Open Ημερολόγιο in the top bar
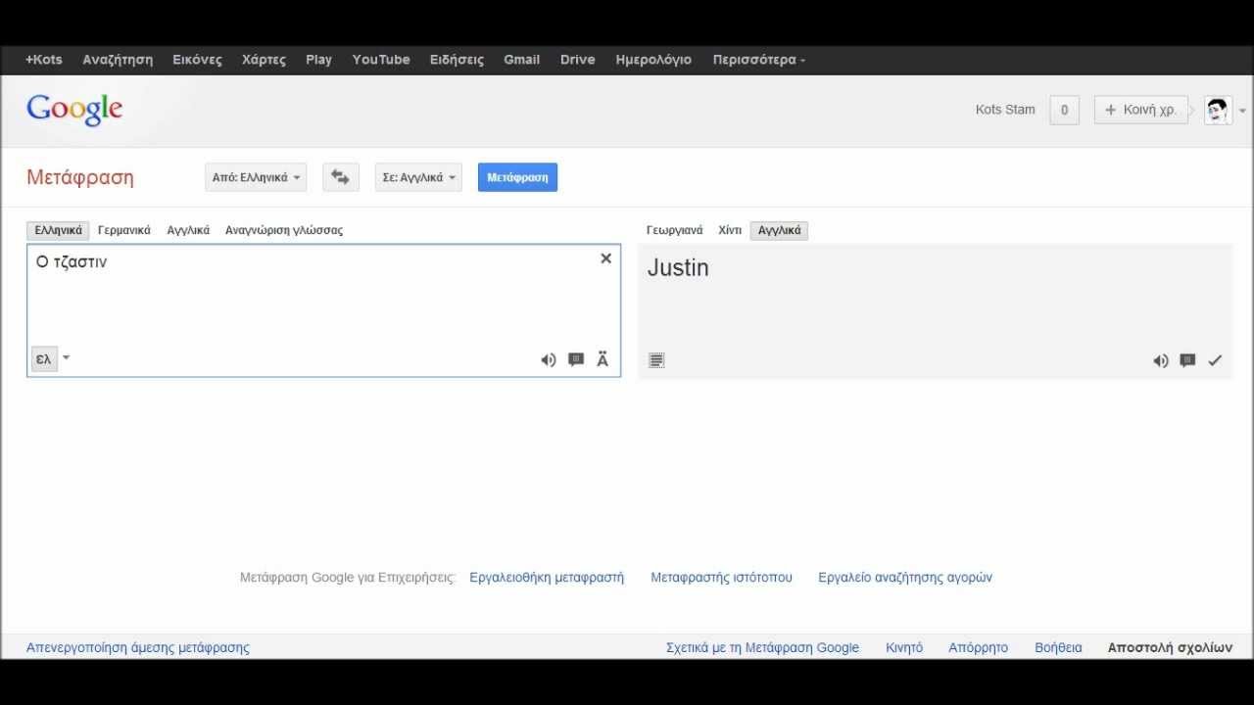 coord(653,60)
